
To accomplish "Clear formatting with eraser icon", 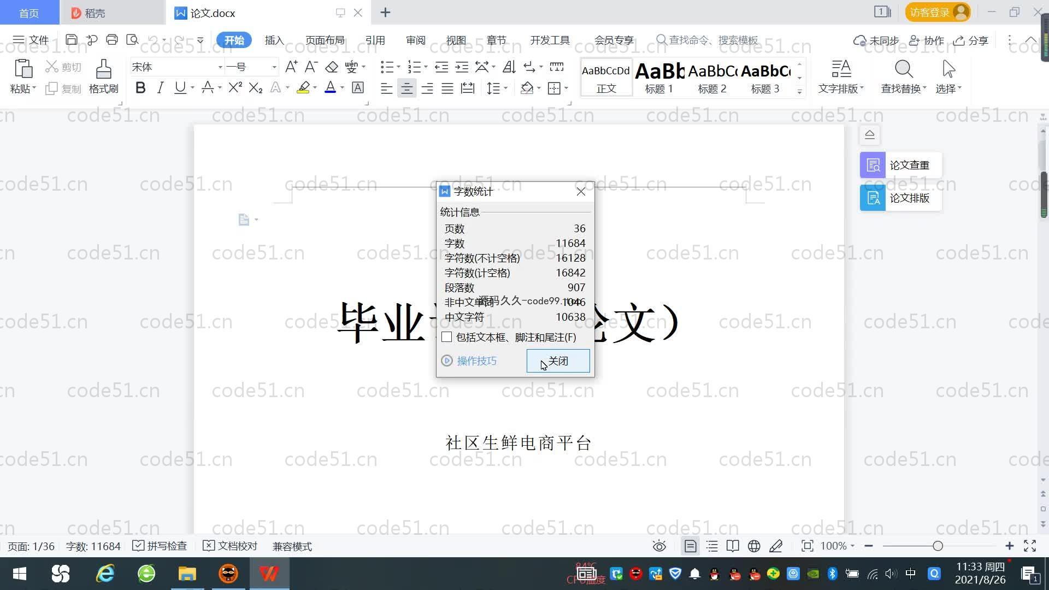I will (332, 67).
